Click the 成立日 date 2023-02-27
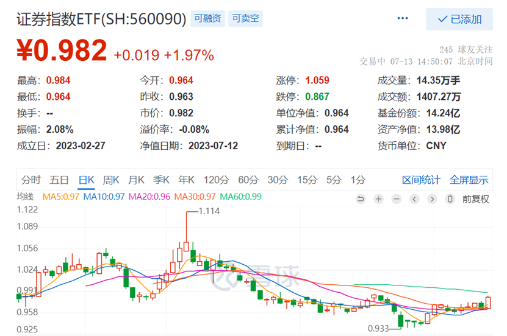The width and height of the screenshot is (507, 336). pyautogui.click(x=81, y=145)
